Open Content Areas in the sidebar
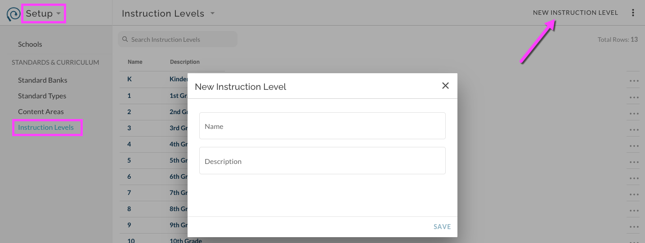This screenshot has width=645, height=243. [x=41, y=111]
